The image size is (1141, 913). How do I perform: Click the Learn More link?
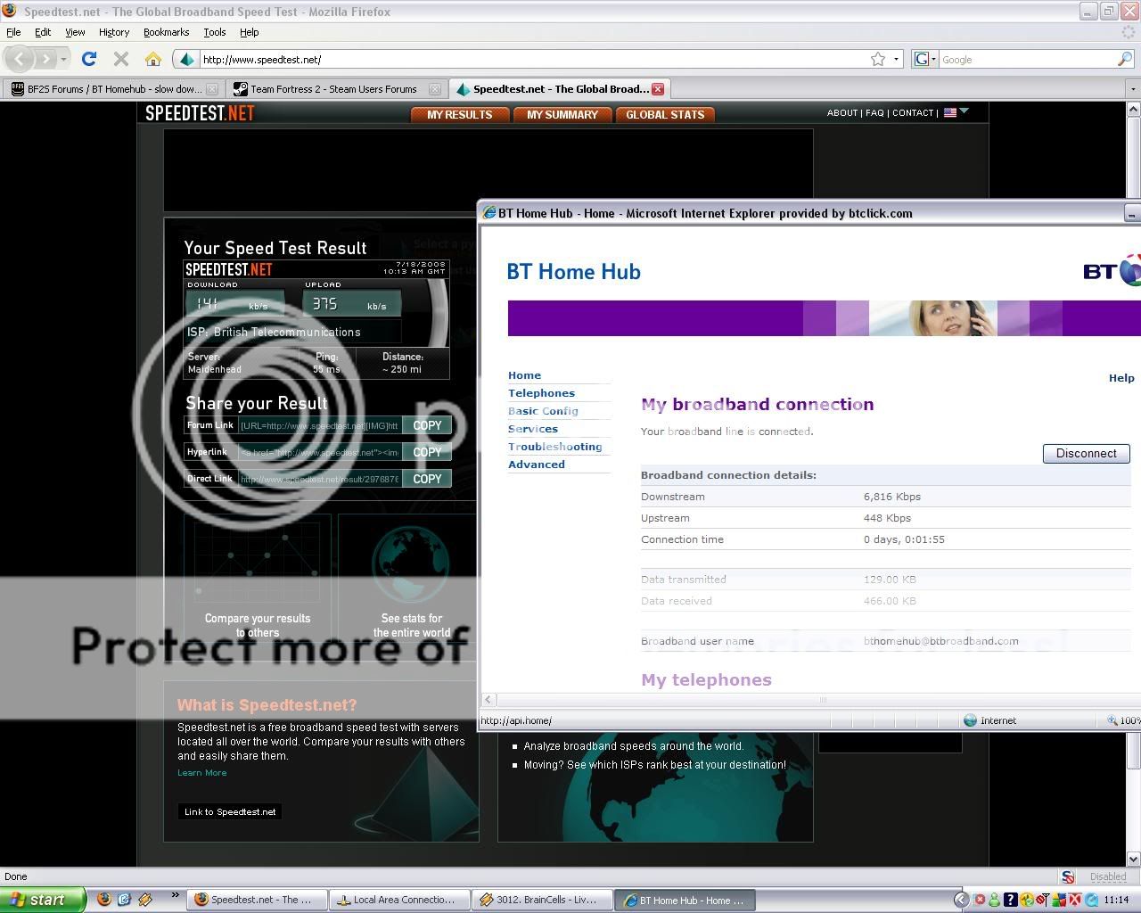[201, 773]
